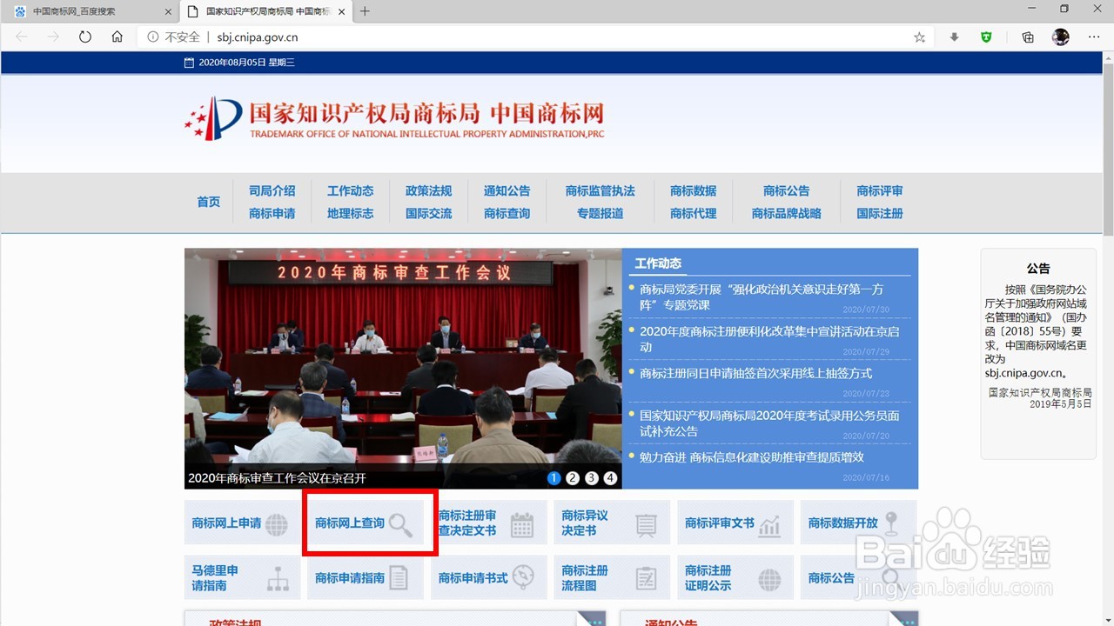Open 地理标志 navigation item
This screenshot has width=1114, height=626.
pyautogui.click(x=350, y=213)
